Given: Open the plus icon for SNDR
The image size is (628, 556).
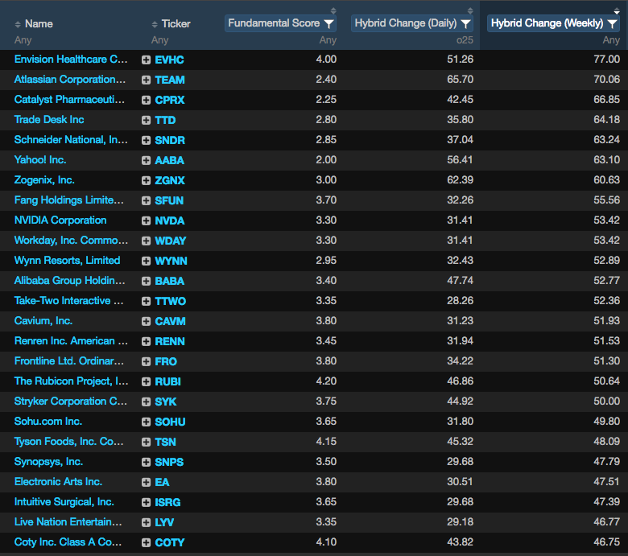Looking at the screenshot, I should (x=147, y=140).
